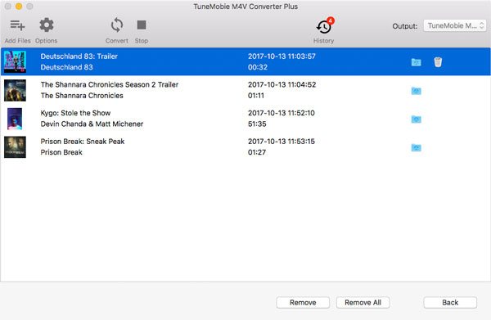Viewport: 491px width, 320px height.
Task: Select The Shannara Chronicles thumbnail
Action: [x=15, y=90]
